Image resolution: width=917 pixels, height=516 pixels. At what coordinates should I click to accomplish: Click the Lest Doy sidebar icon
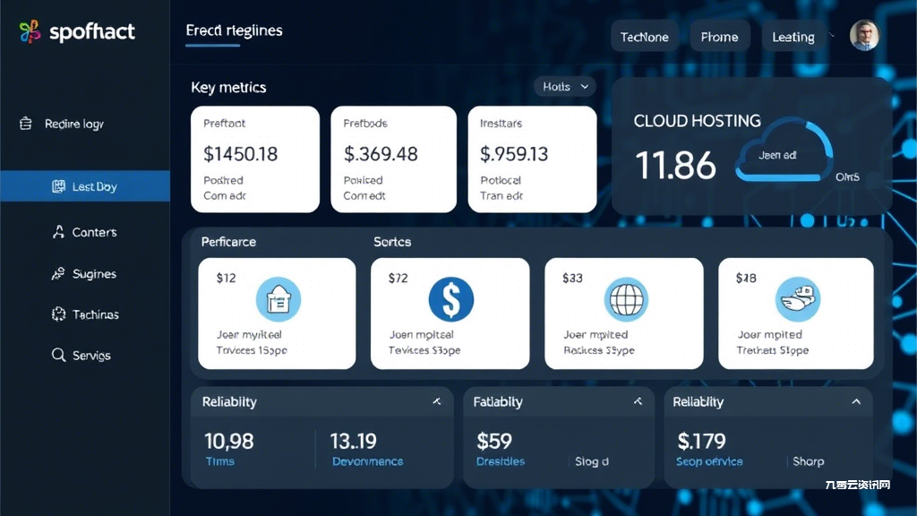(58, 186)
